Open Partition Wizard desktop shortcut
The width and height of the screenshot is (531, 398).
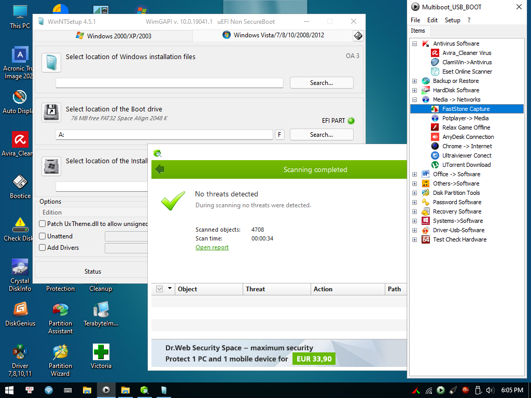tap(60, 361)
